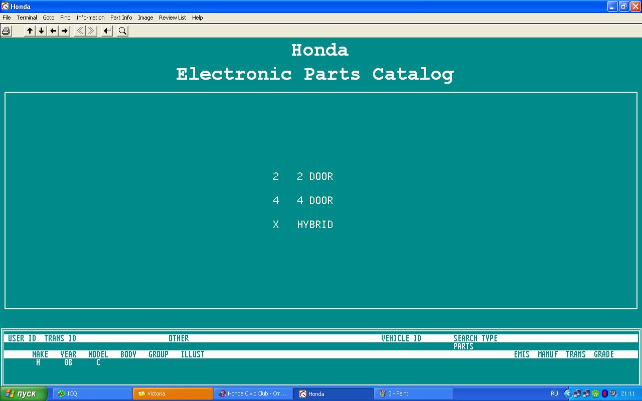Click the MODEL column label
The height and width of the screenshot is (401, 642).
pyautogui.click(x=98, y=354)
